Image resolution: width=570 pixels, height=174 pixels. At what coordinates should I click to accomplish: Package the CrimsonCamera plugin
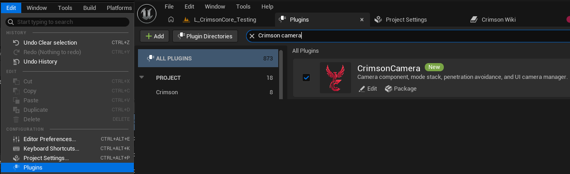click(401, 89)
